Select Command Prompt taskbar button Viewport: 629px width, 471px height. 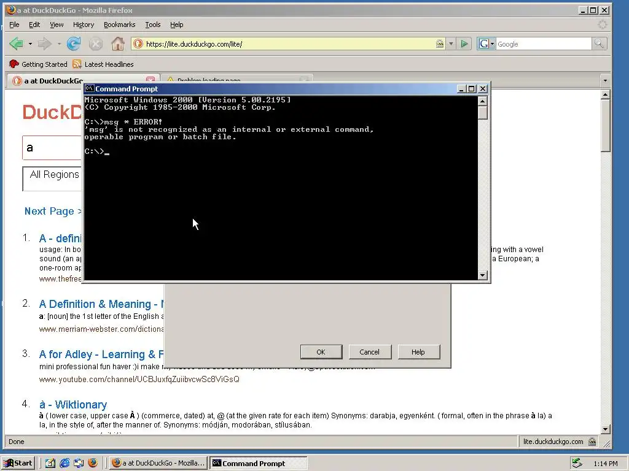click(259, 463)
